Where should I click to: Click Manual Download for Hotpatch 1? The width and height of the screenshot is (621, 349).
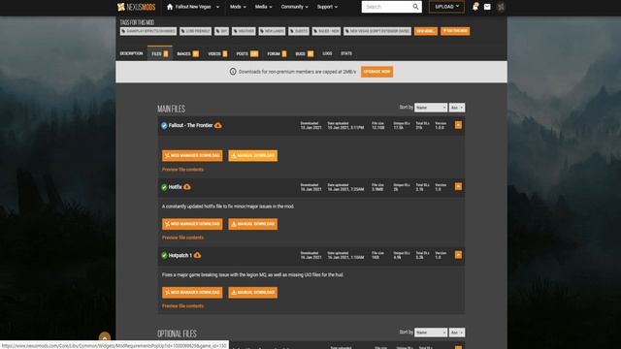[x=252, y=293]
